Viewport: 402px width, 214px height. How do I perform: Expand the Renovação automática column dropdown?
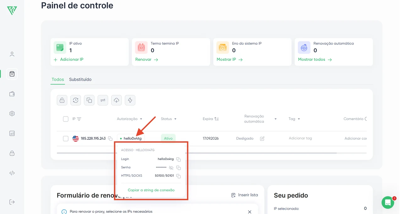click(275, 119)
